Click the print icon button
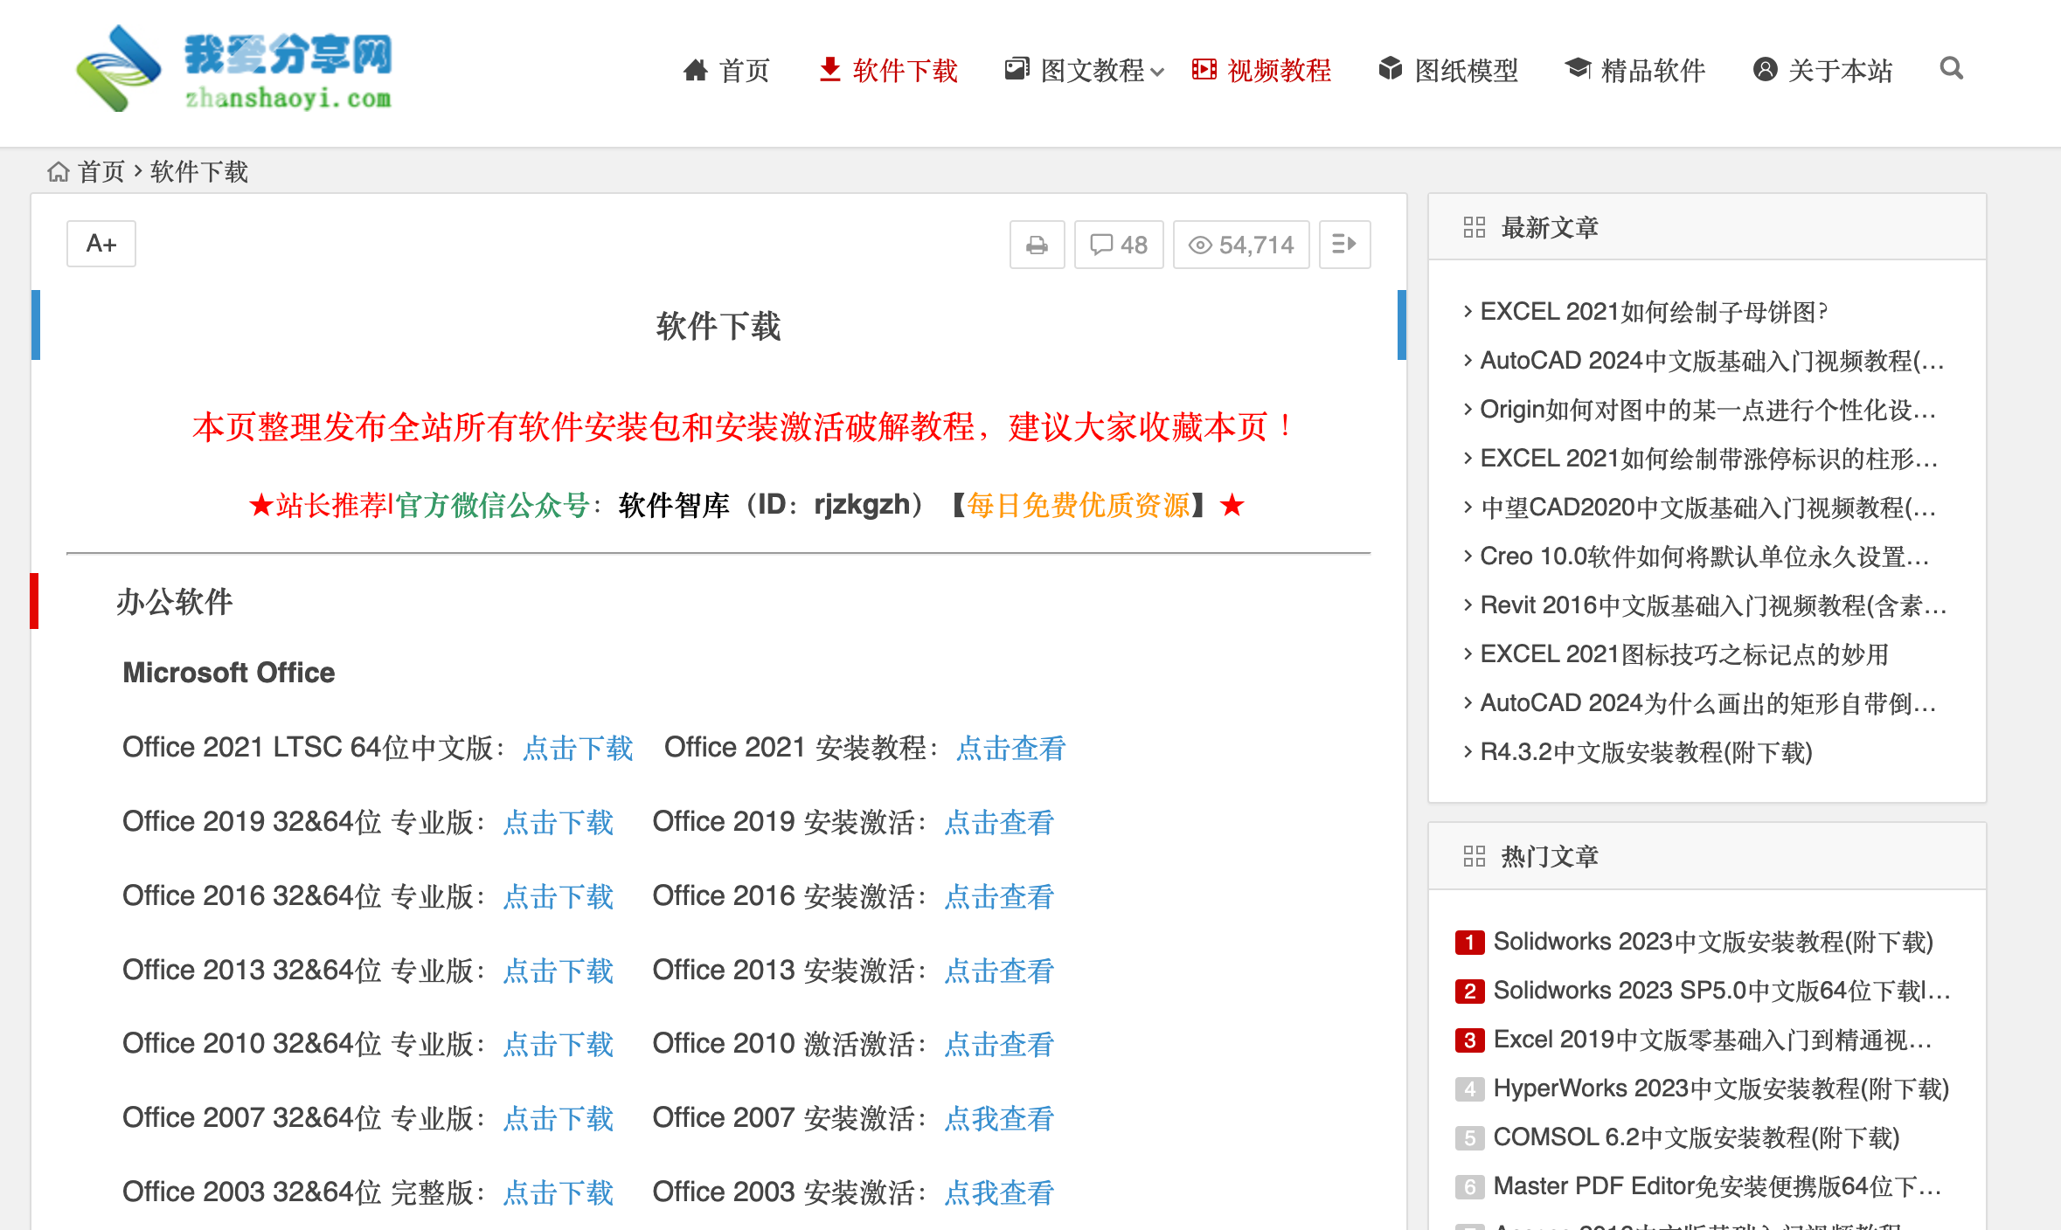The image size is (2061, 1230). point(1037,245)
